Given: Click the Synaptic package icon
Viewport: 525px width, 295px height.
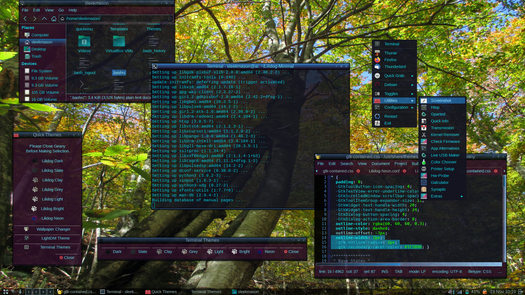Looking at the screenshot, I should pyautogui.click(x=424, y=189).
